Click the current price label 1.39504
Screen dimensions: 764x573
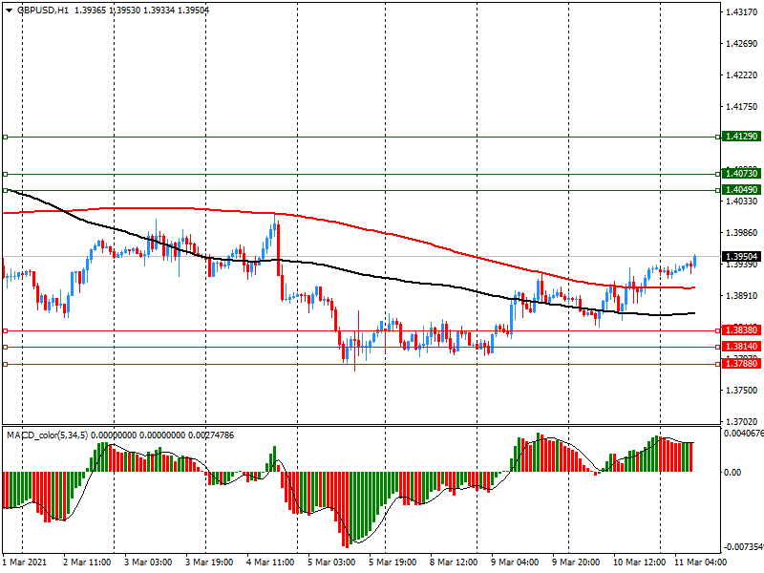[742, 256]
